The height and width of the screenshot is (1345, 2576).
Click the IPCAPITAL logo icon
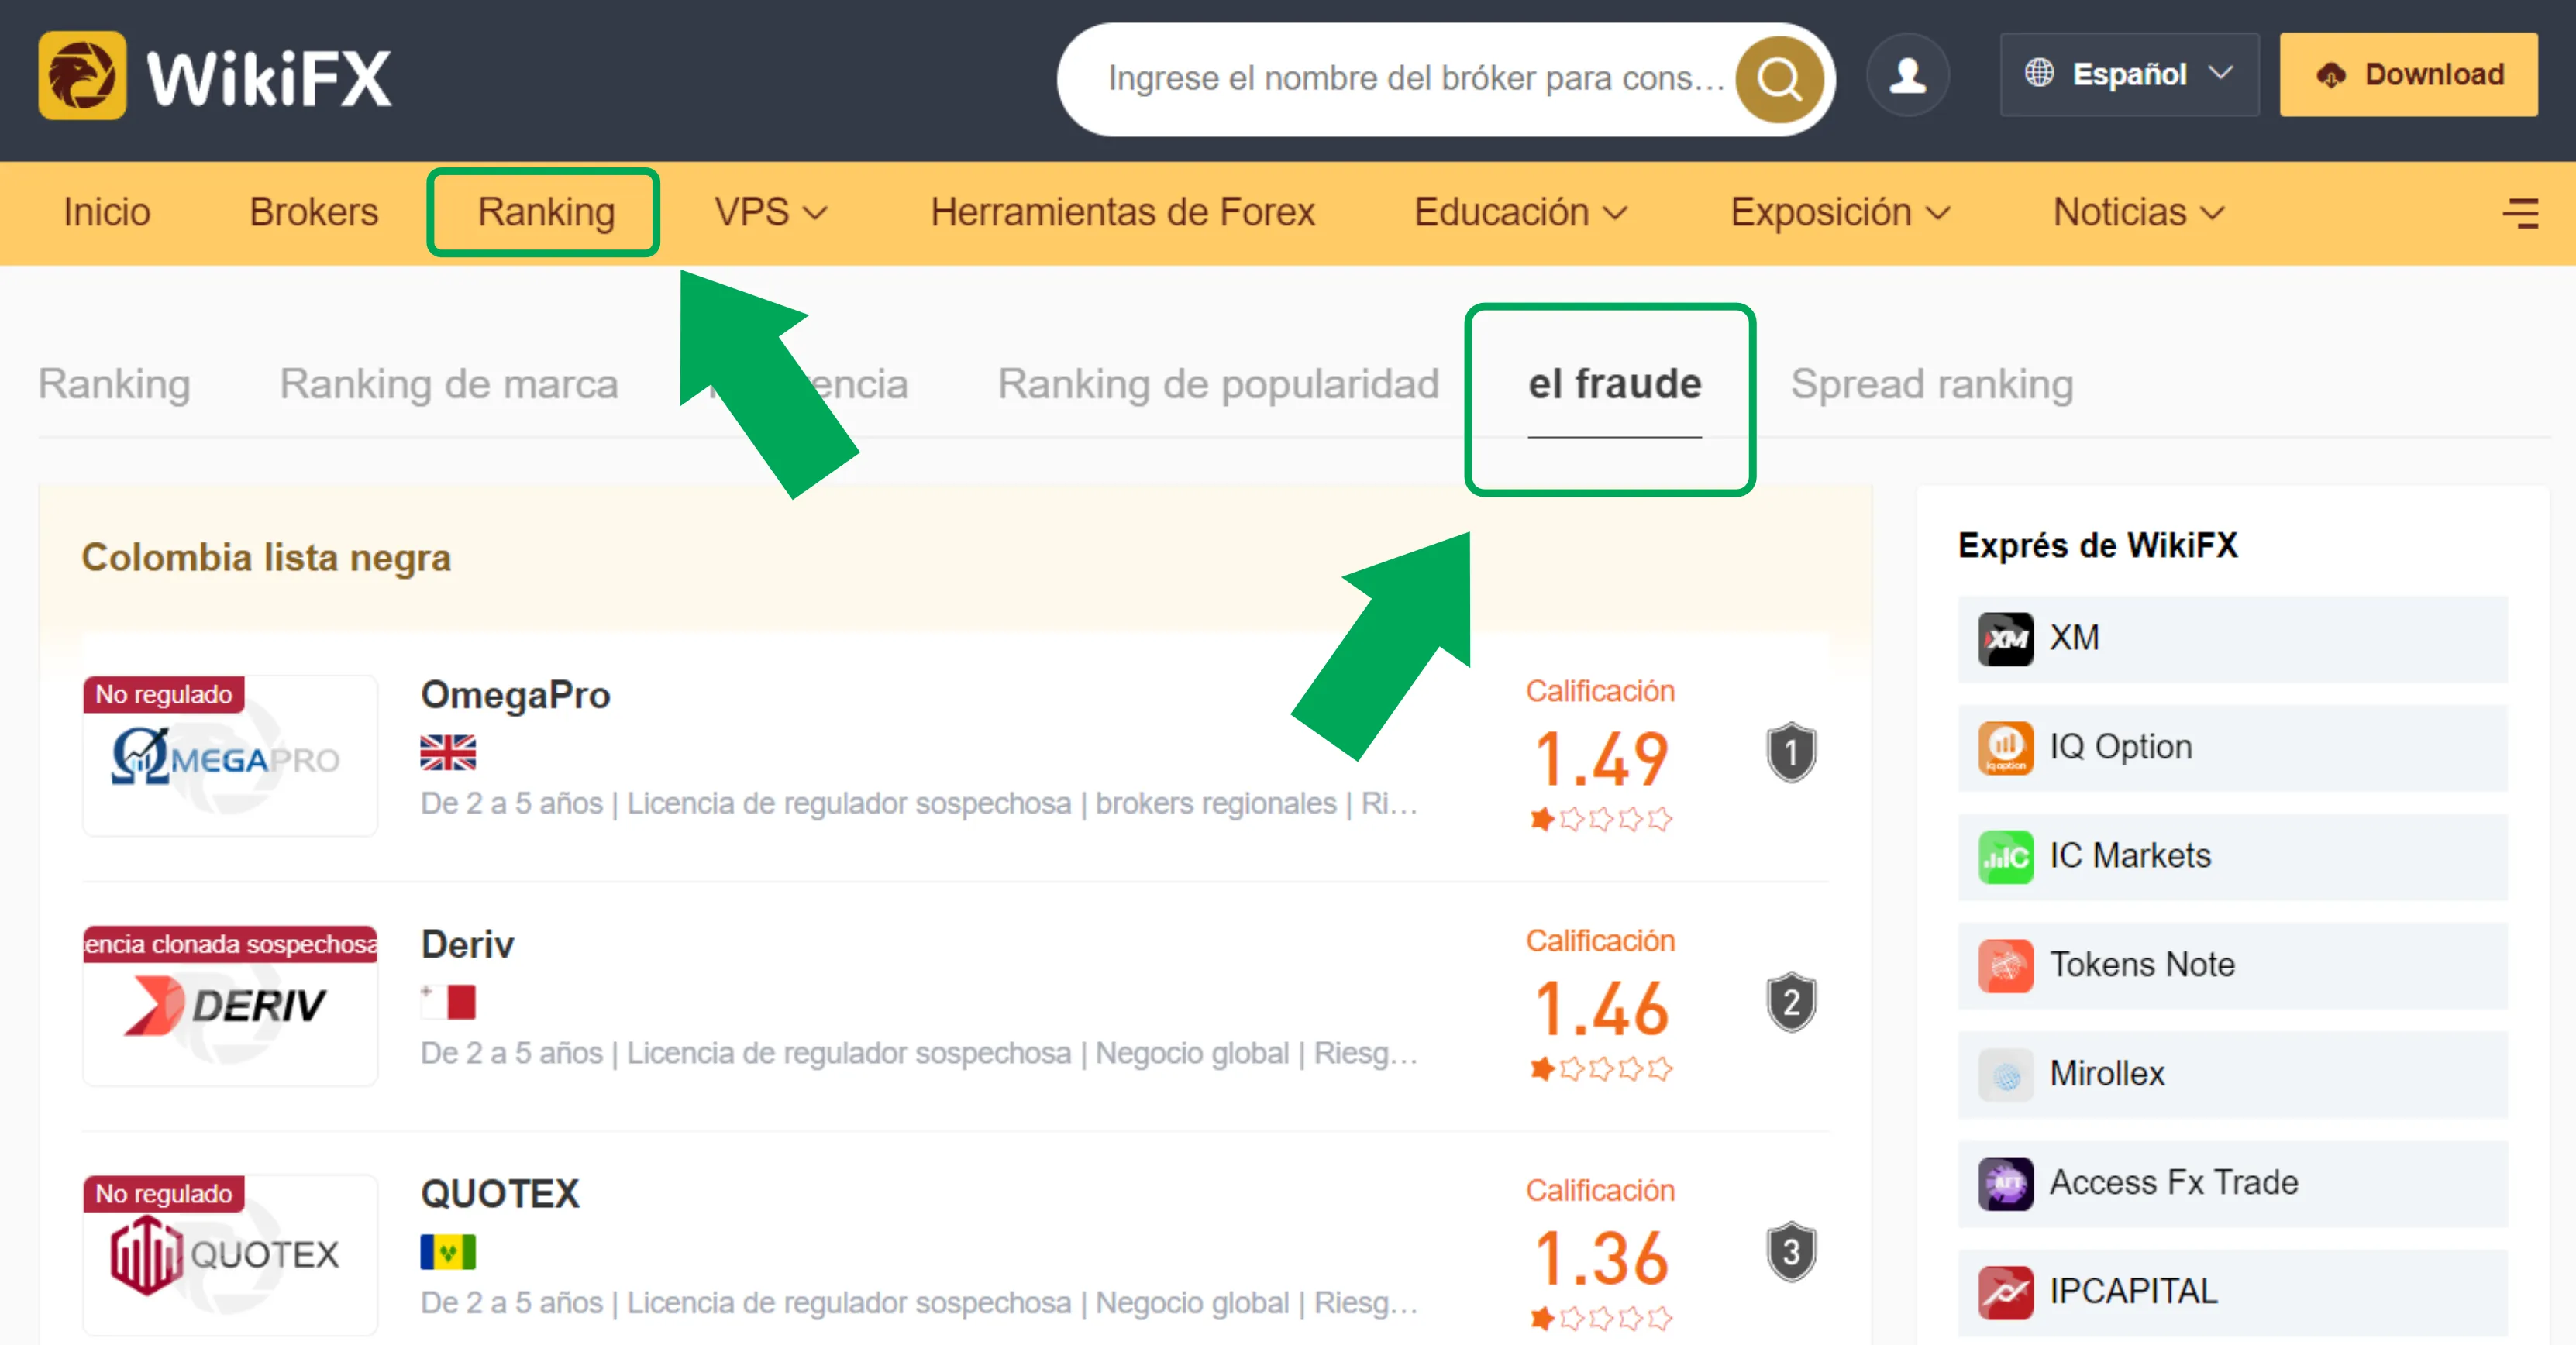(x=2006, y=1293)
